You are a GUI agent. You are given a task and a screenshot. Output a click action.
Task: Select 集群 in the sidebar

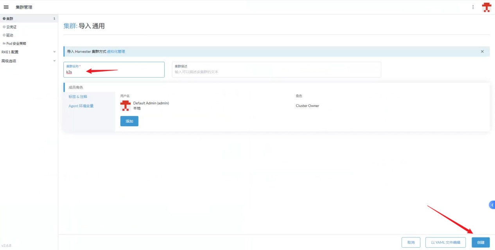coord(10,19)
